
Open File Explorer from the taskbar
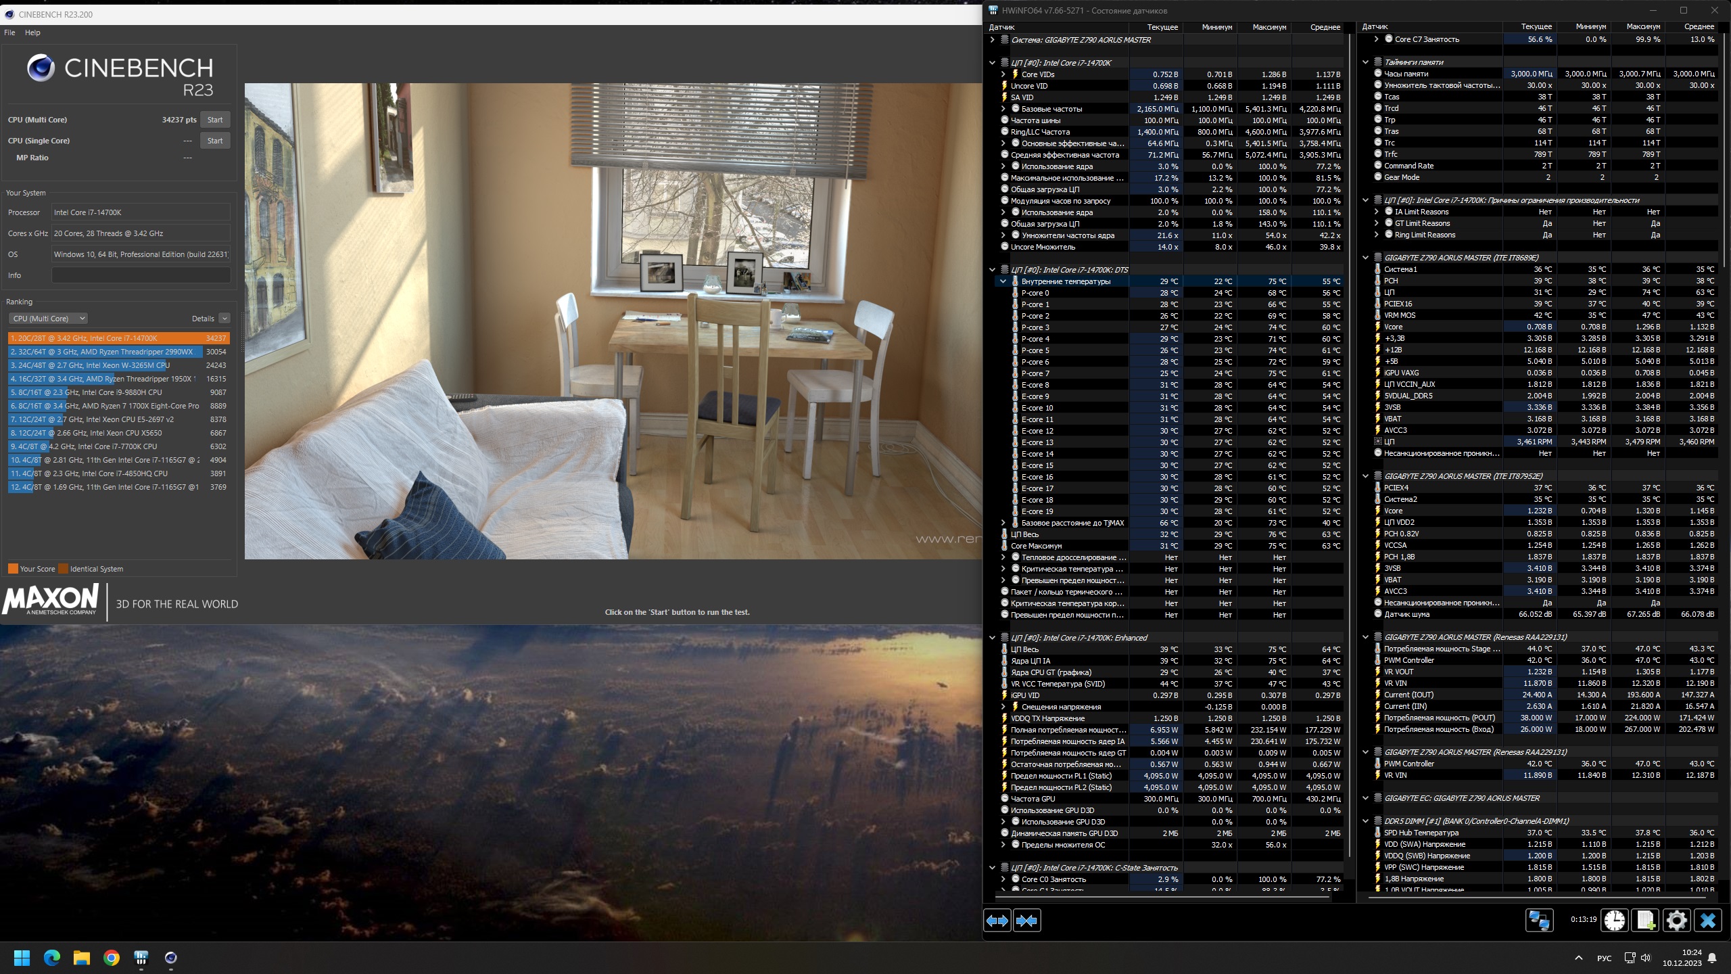[x=82, y=958]
